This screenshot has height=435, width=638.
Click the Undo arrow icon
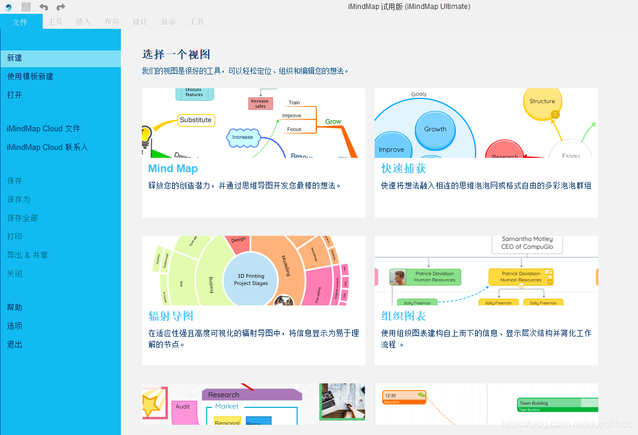43,7
